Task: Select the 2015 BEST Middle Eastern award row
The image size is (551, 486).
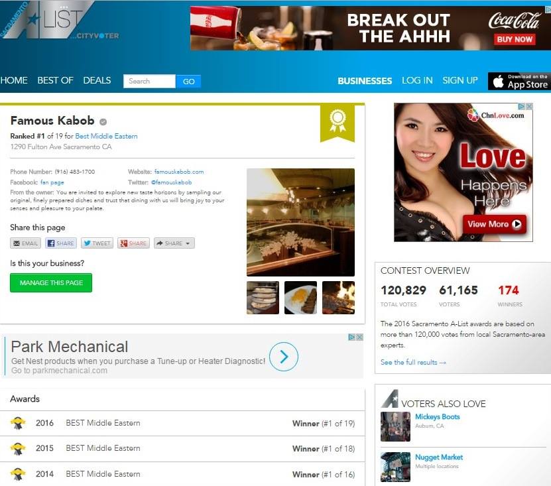Action: [182, 449]
